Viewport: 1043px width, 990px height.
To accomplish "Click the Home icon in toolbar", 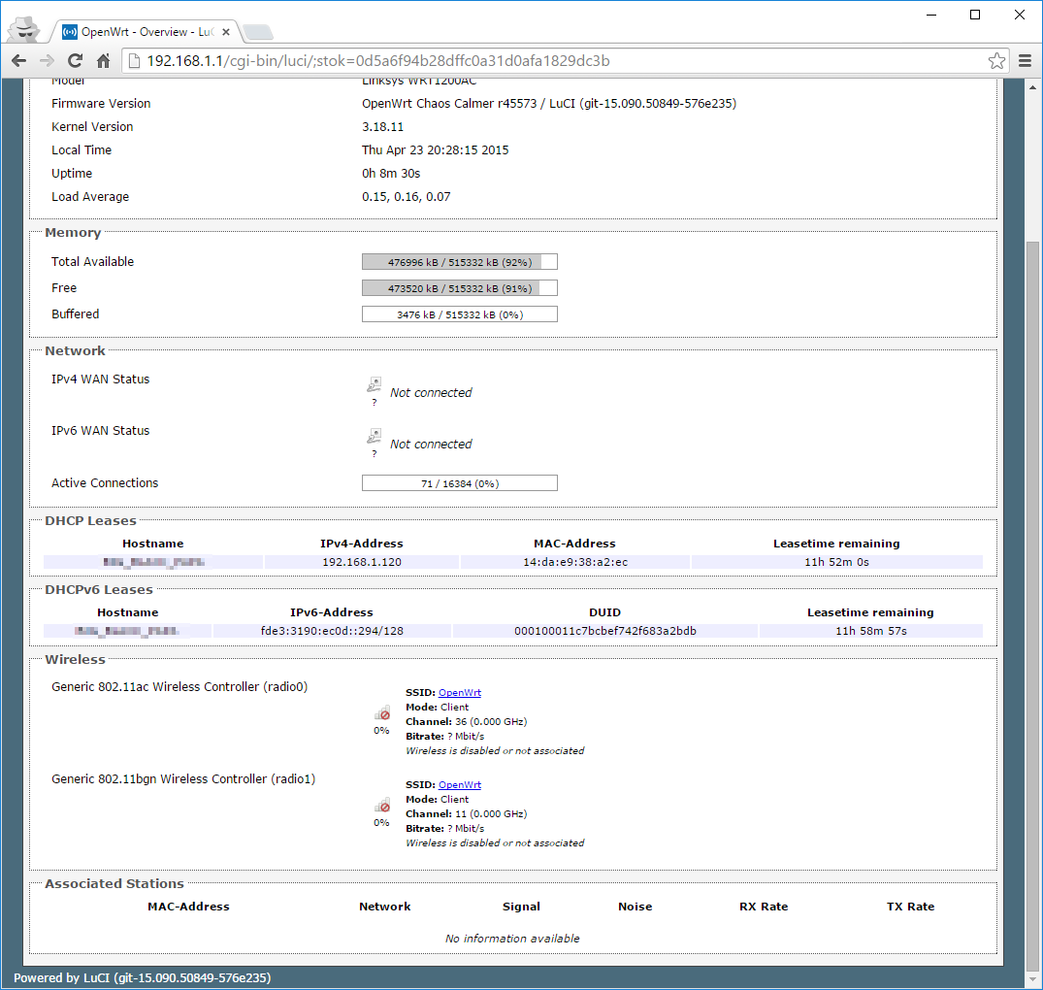I will 103,61.
